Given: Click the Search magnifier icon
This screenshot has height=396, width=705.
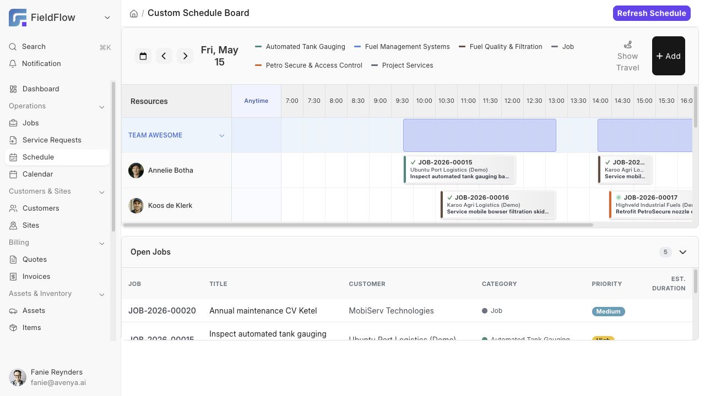Looking at the screenshot, I should tap(13, 47).
